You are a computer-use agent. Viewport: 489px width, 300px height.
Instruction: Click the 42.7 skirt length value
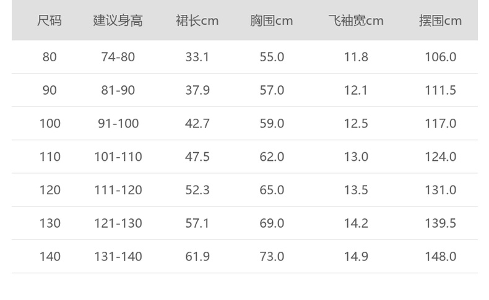pos(197,124)
